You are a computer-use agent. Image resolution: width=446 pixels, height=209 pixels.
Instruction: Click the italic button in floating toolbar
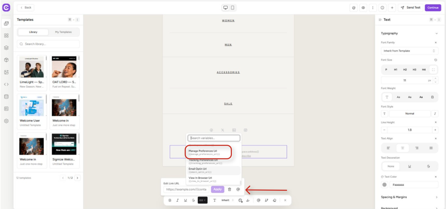178,200
